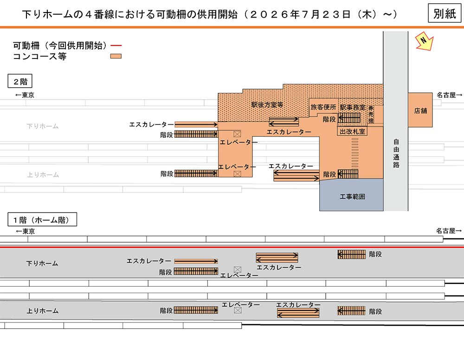Select the 2階 floor label box
The height and width of the screenshot is (348, 464).
pyautogui.click(x=20, y=82)
